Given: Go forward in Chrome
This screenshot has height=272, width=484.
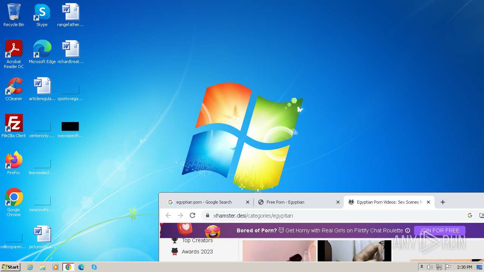Looking at the screenshot, I should pos(180,215).
